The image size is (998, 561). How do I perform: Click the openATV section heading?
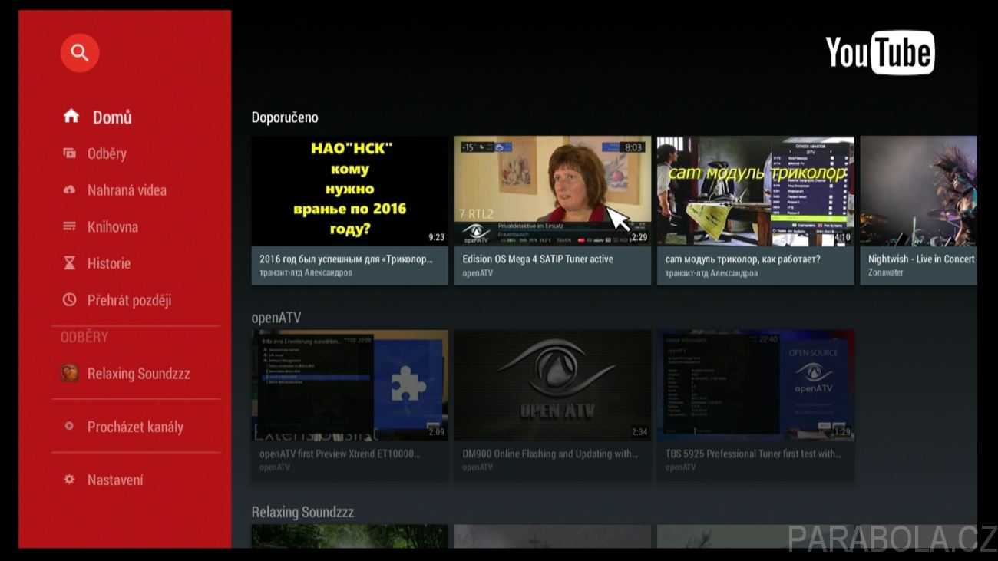pyautogui.click(x=276, y=318)
